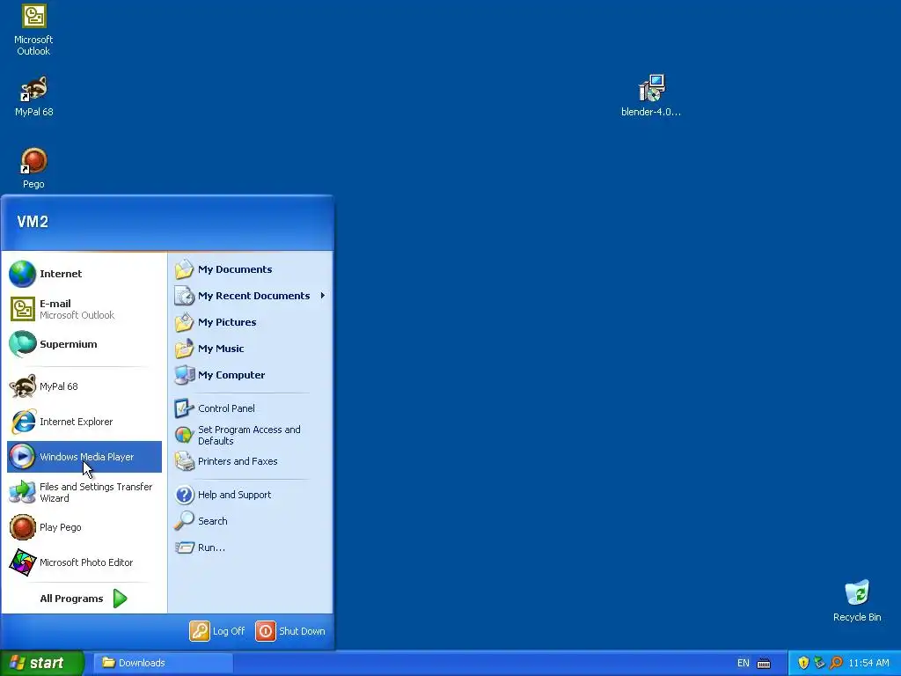Click the VM2 user name header
The width and height of the screenshot is (901, 676).
[33, 222]
